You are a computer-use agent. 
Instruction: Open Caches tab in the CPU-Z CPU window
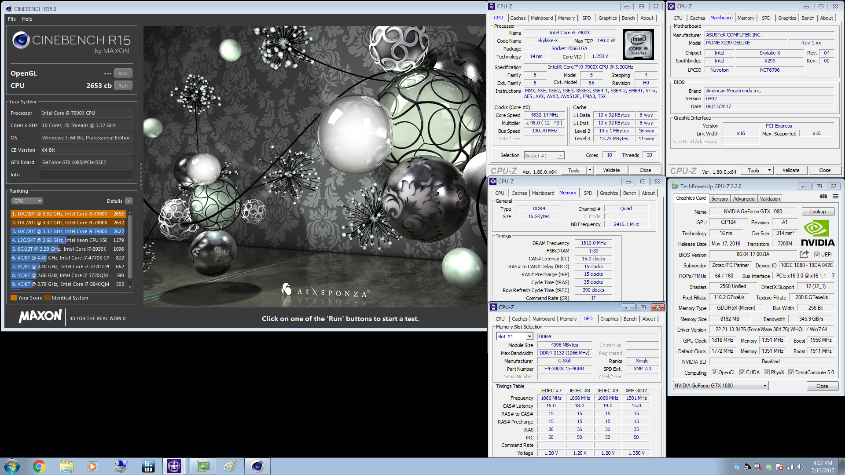click(518, 18)
